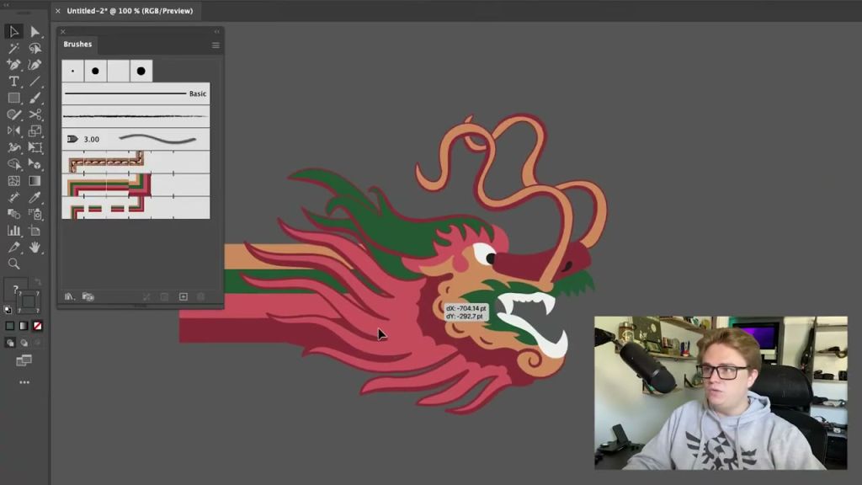Select the Hand tool
862x485 pixels.
coord(35,247)
